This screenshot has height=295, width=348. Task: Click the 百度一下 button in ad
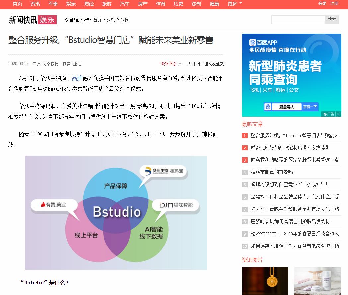click(x=310, y=107)
